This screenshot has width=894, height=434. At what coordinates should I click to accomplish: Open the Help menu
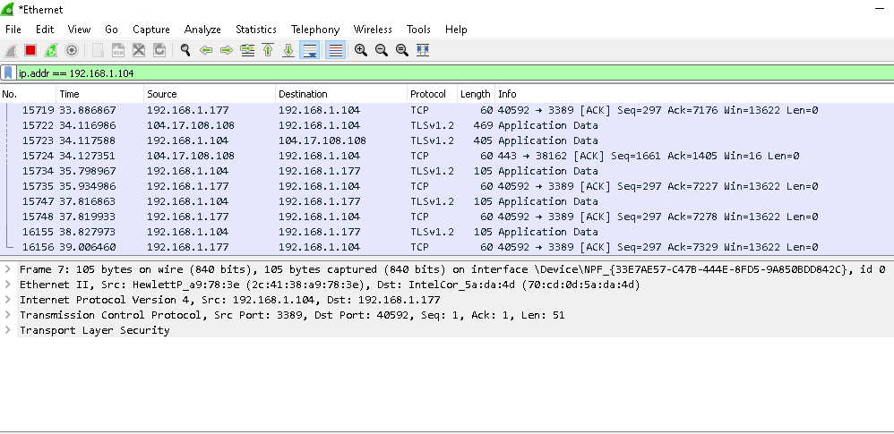[x=456, y=30]
